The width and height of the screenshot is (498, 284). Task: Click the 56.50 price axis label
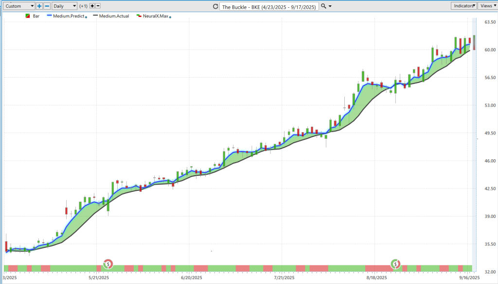[x=490, y=77]
